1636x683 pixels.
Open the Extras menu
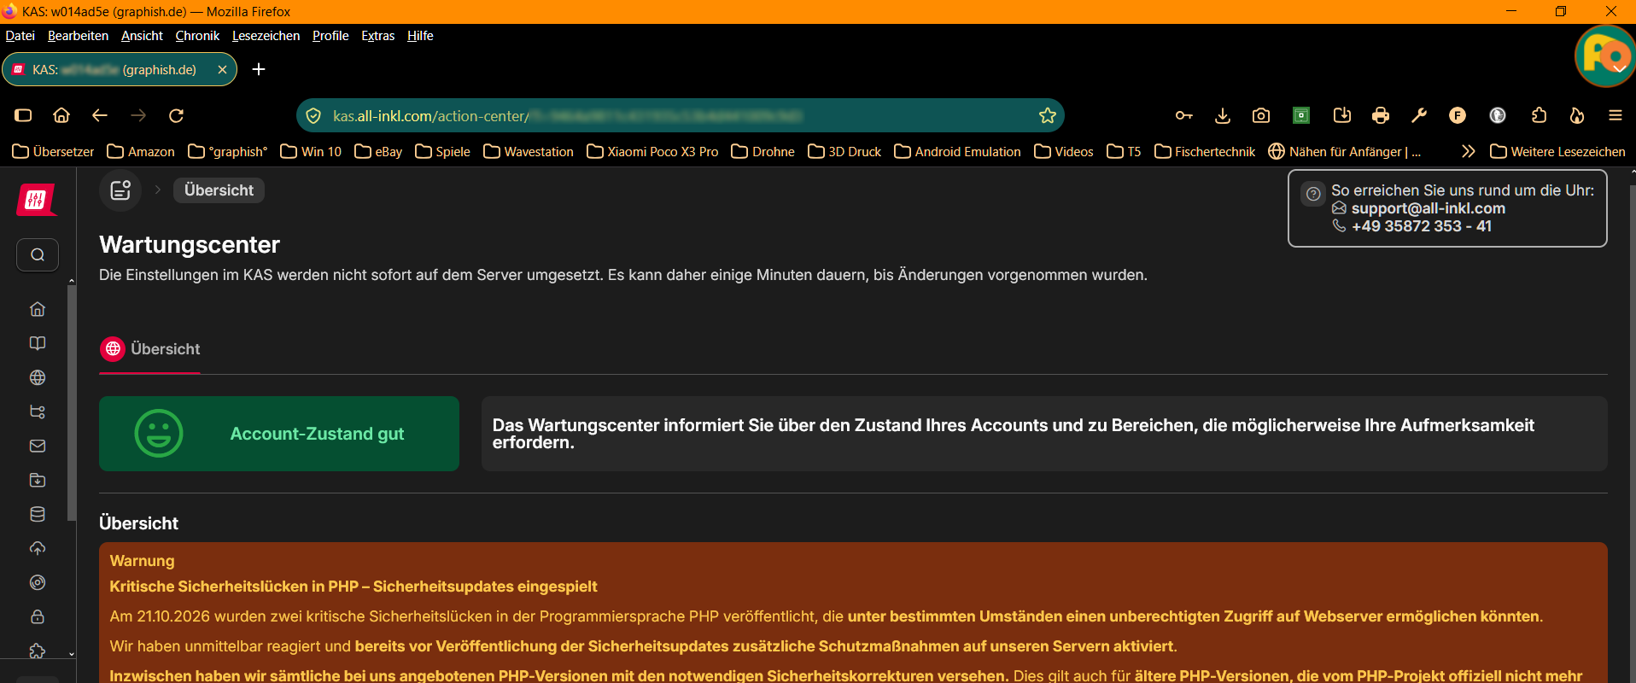[377, 36]
